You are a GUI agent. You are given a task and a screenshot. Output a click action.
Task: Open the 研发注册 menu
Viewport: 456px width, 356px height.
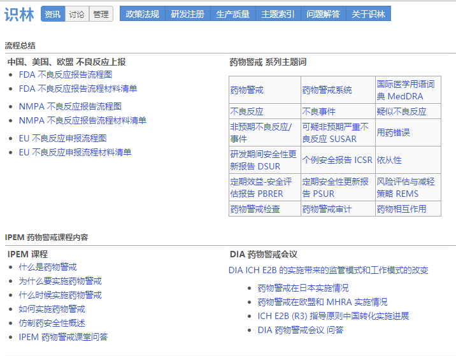point(188,14)
